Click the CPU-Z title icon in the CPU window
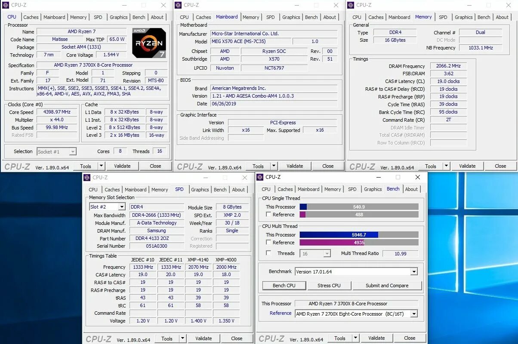 [6, 5]
